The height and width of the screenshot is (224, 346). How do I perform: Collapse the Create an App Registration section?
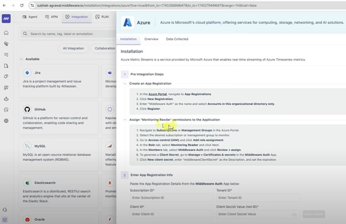[x=125, y=83]
